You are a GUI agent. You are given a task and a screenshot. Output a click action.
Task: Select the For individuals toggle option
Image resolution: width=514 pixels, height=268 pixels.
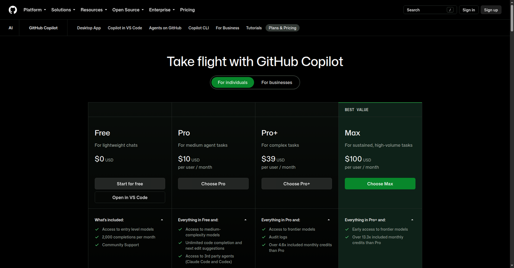point(233,82)
